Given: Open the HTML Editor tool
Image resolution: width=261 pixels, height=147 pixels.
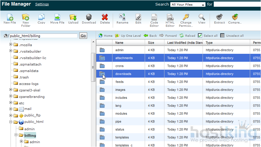Looking at the screenshot, I should coord(170,17).
